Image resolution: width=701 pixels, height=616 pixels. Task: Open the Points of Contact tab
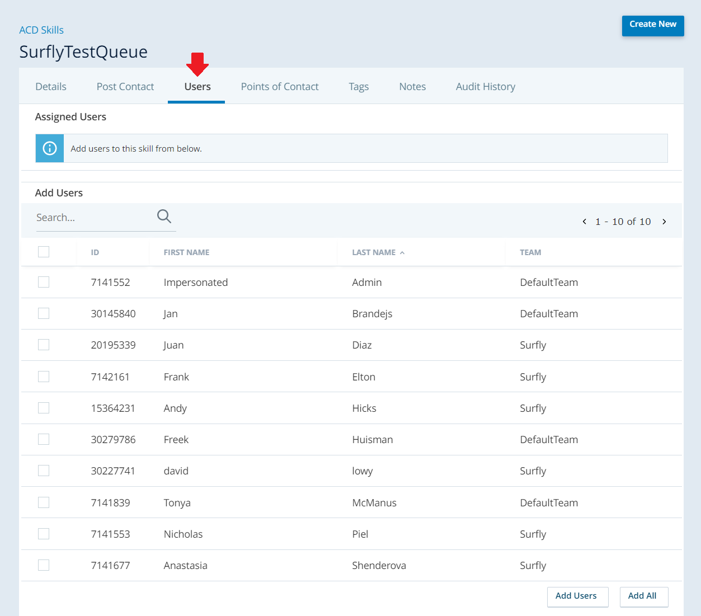click(280, 87)
